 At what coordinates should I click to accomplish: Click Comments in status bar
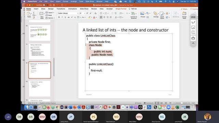pyautogui.click(x=149, y=103)
